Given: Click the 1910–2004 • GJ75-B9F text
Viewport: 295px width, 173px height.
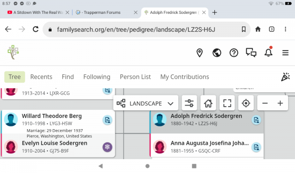Looking at the screenshot, I should [45, 151].
